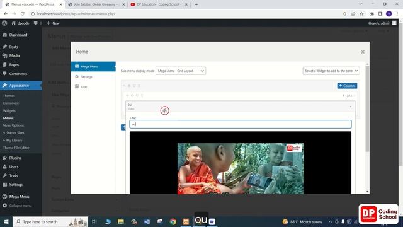Collapse the WordPress admin menu
This screenshot has height=227, width=403.
(17, 206)
